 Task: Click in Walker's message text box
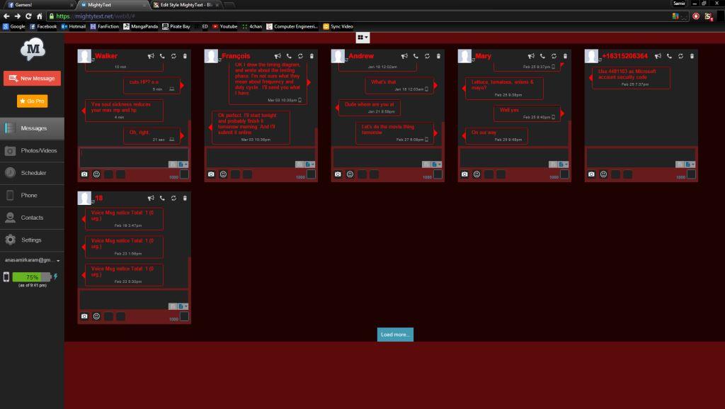[x=134, y=158]
